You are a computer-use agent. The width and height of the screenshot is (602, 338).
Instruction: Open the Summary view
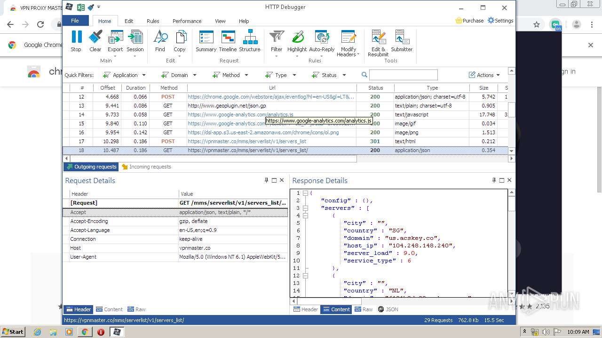click(x=206, y=41)
